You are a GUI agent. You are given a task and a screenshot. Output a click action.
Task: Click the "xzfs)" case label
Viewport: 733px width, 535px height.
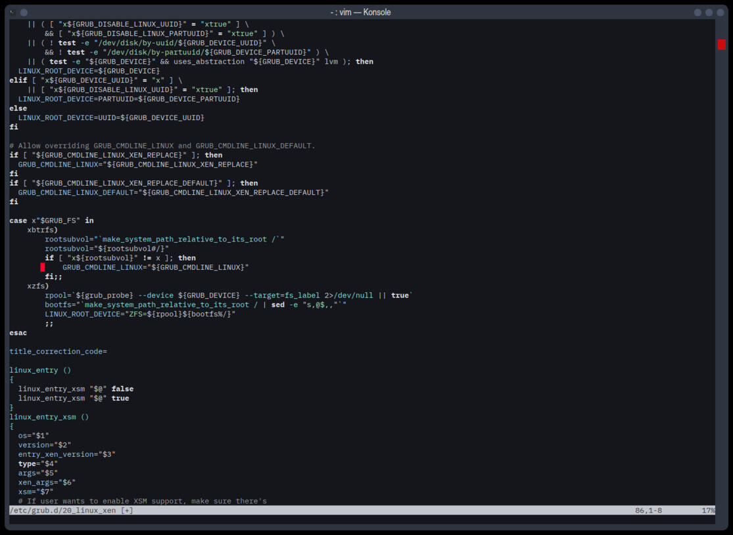pyautogui.click(x=38, y=286)
